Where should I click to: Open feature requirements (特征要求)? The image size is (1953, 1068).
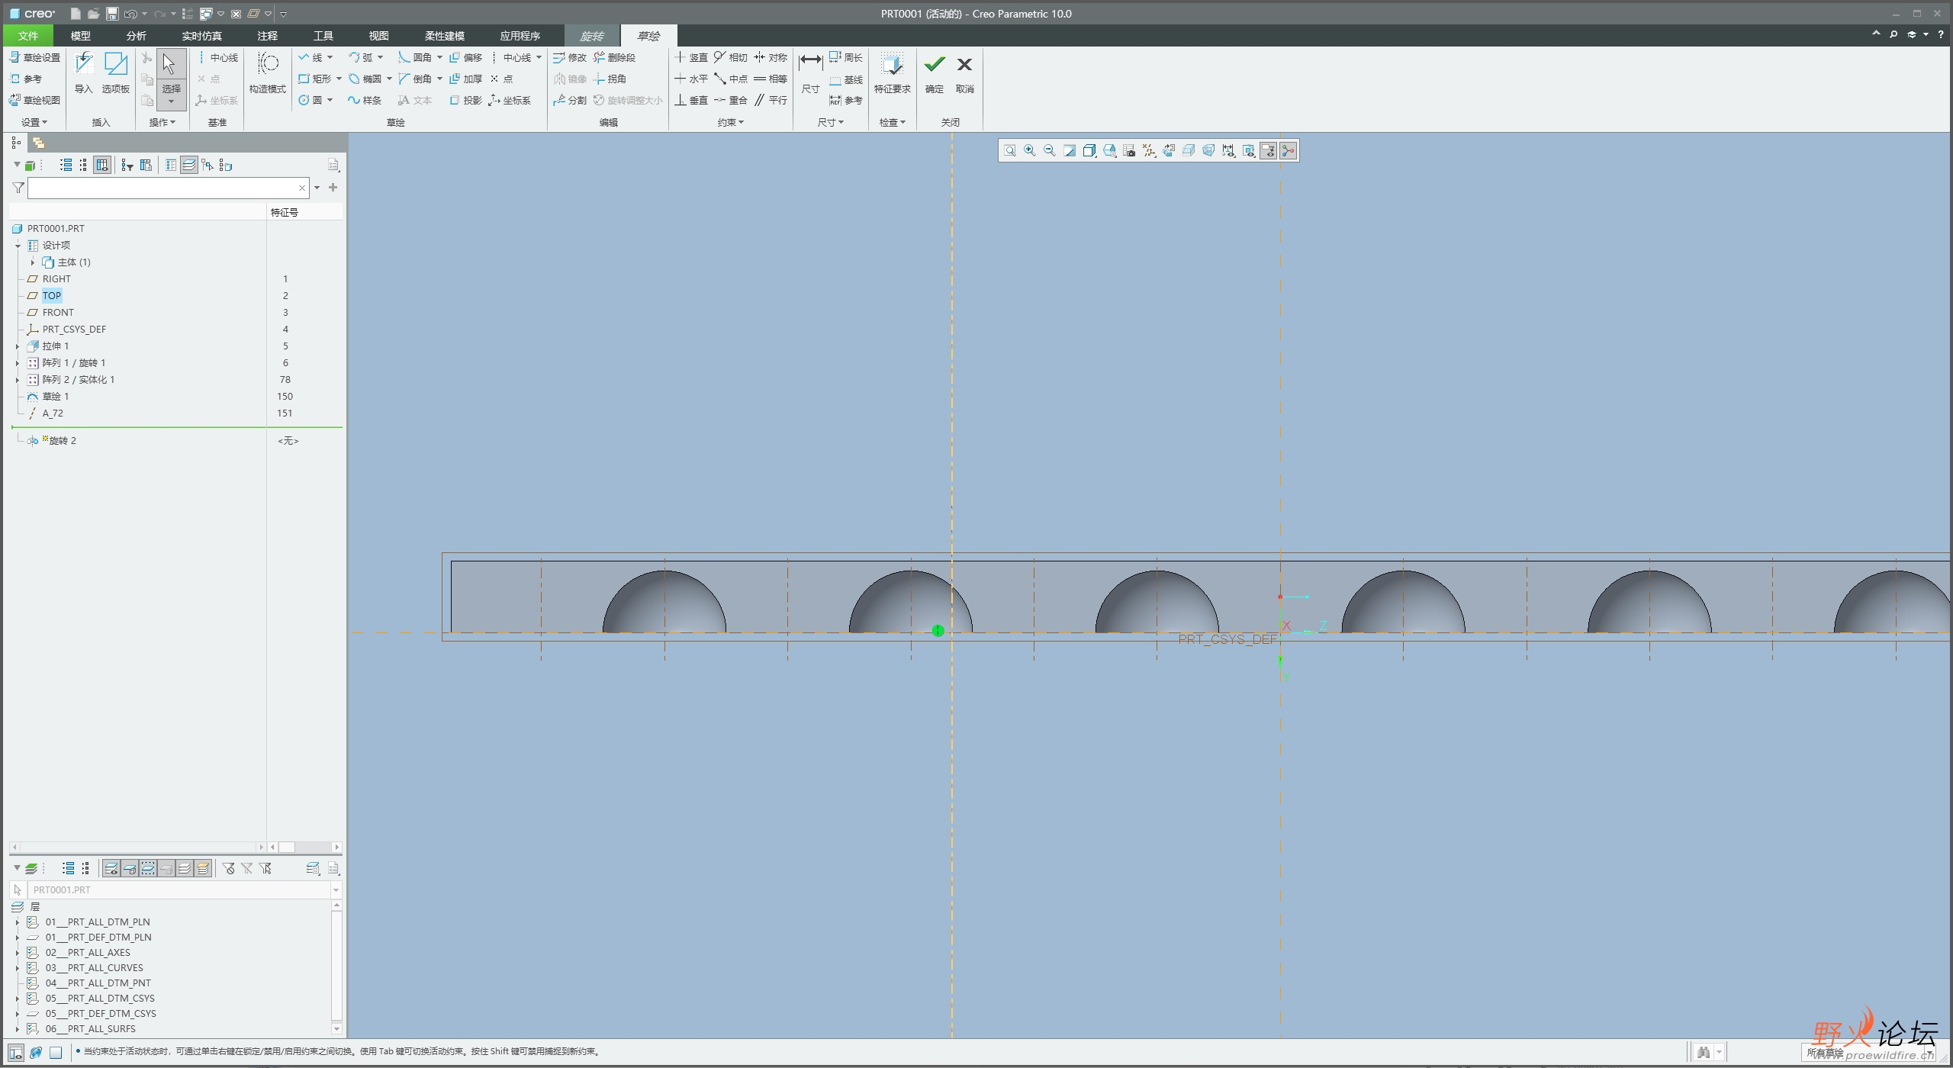[892, 73]
